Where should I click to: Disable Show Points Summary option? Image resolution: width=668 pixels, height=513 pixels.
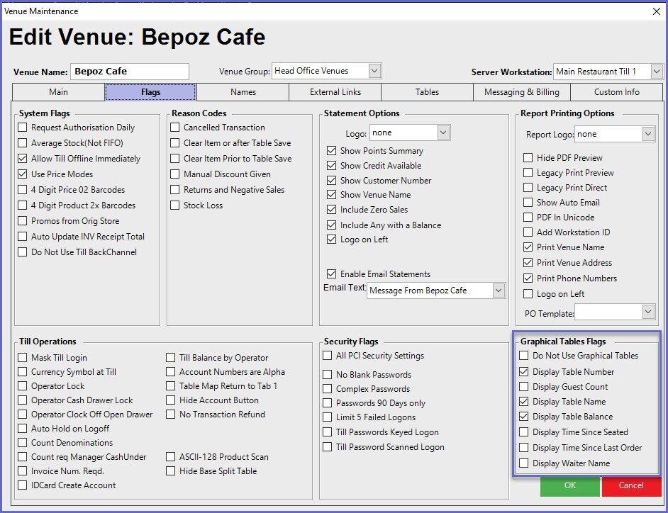click(331, 151)
